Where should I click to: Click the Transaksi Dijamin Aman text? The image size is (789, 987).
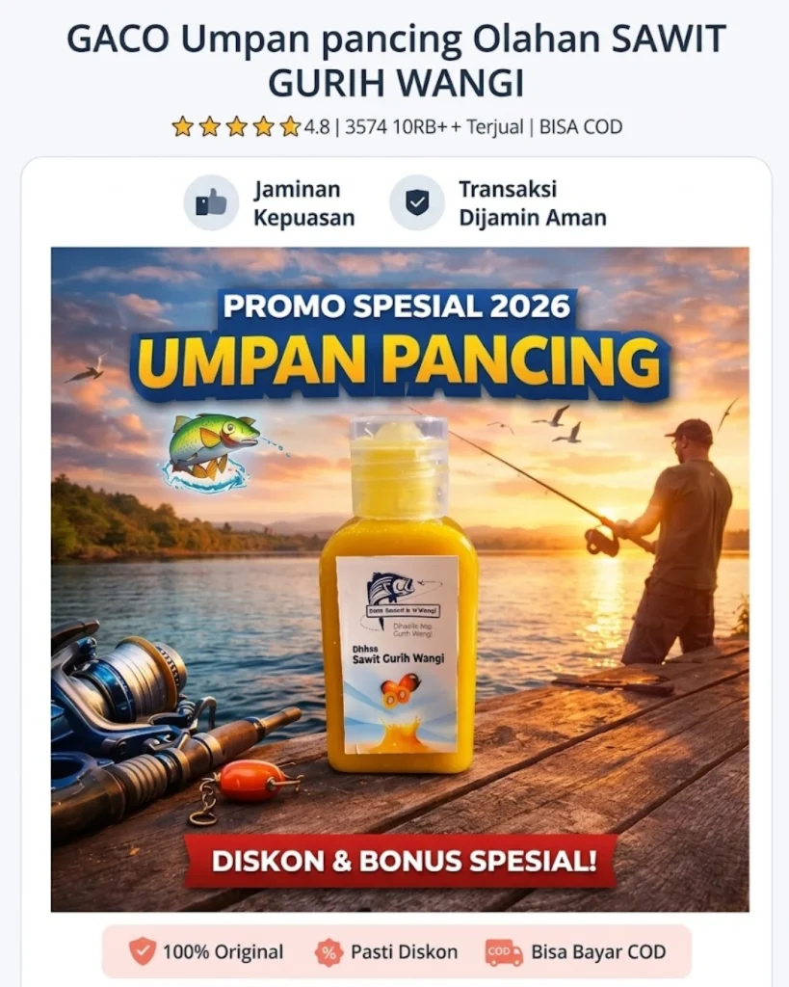(533, 203)
